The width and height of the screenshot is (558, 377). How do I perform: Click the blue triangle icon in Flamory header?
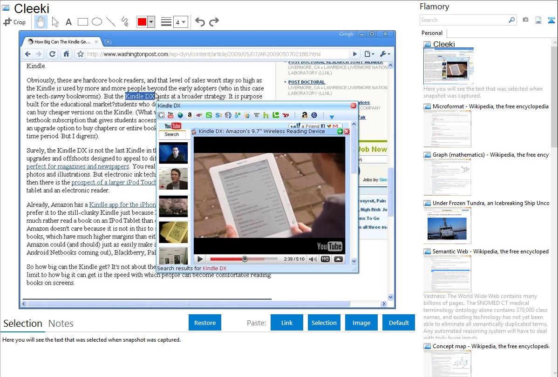pyautogui.click(x=551, y=20)
